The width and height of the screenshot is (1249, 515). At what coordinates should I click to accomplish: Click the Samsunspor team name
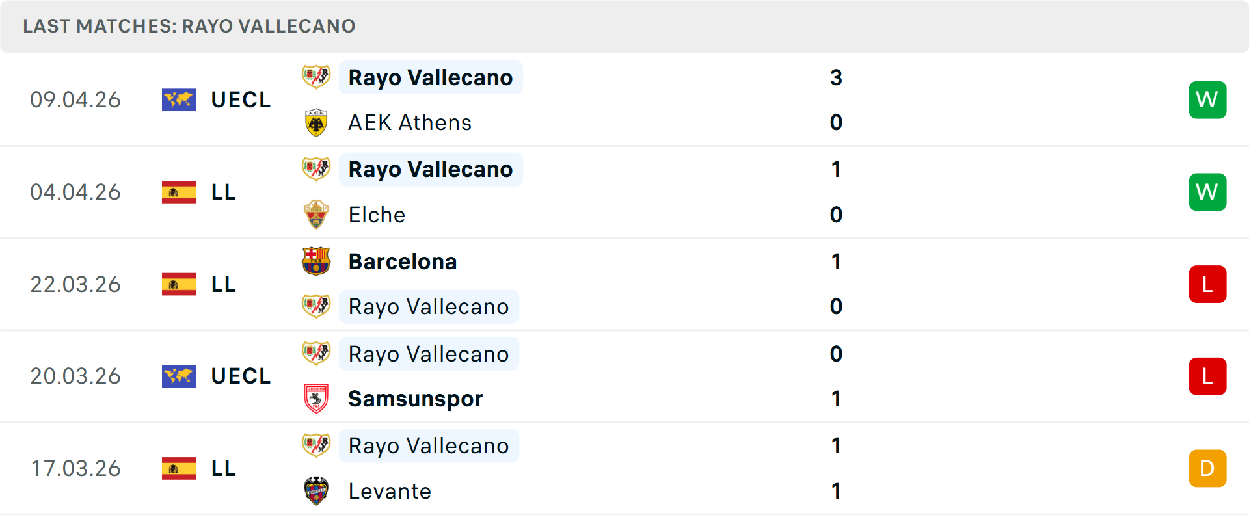(x=415, y=399)
